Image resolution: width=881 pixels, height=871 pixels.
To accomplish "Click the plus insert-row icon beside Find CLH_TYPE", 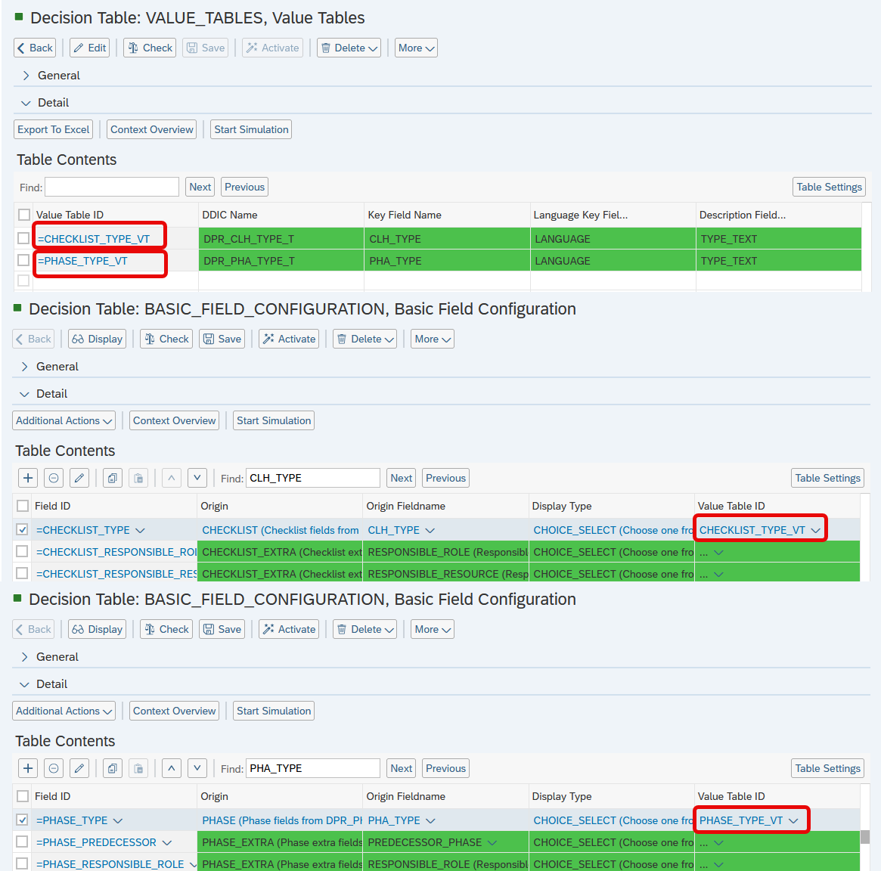I will [x=28, y=478].
